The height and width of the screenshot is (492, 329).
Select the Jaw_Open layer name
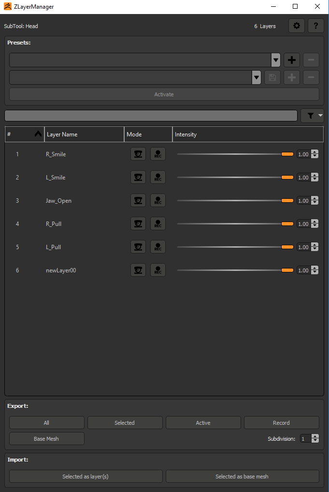coord(58,200)
